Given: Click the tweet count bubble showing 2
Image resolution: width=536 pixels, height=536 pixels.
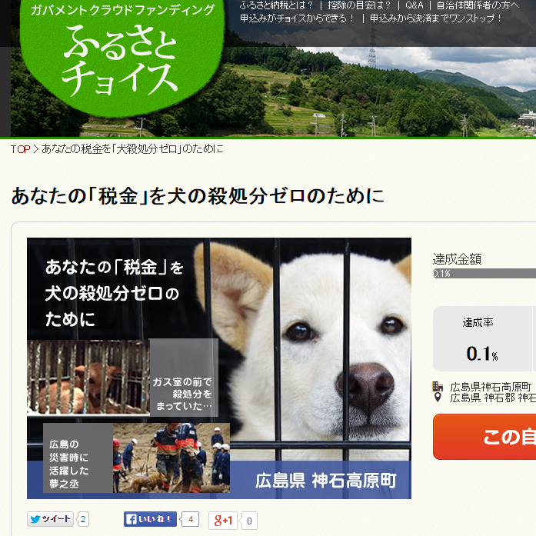Looking at the screenshot, I should 83,519.
